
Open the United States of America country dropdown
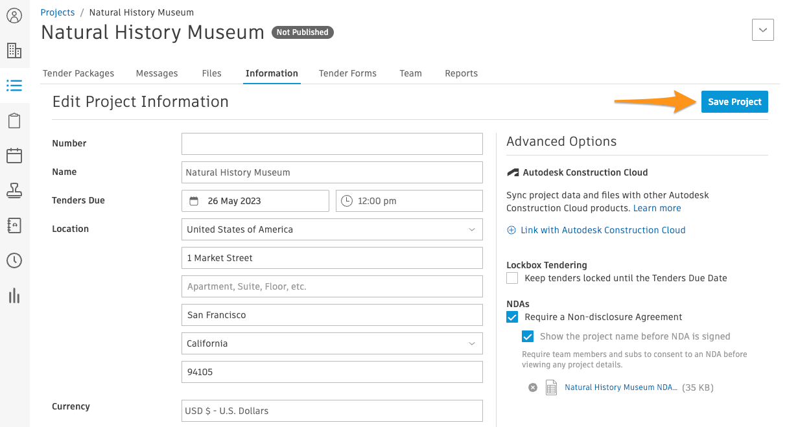(x=332, y=229)
